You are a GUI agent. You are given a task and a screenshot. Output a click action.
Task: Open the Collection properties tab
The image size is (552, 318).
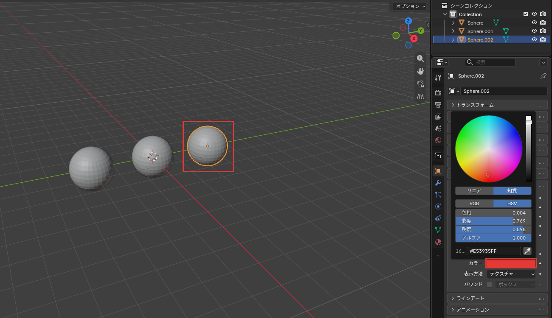pyautogui.click(x=438, y=155)
